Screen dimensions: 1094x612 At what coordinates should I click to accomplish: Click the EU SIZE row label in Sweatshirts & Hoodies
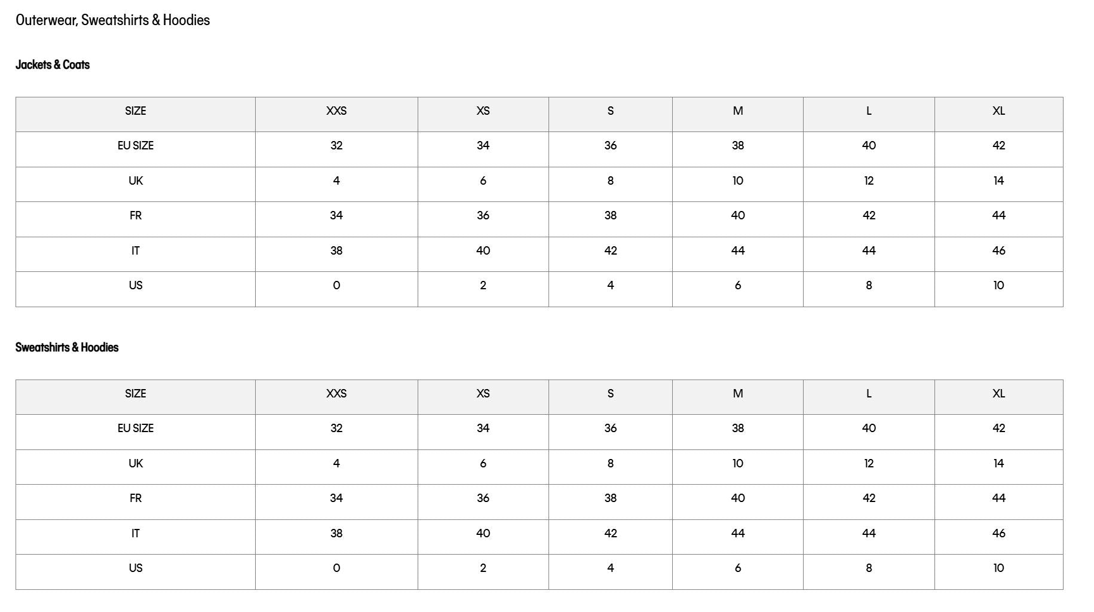136,429
